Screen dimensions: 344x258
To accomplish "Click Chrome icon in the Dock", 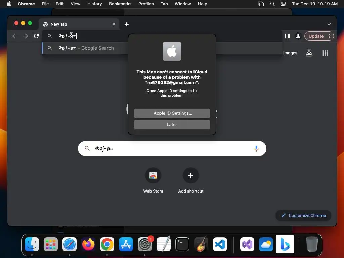I will [x=107, y=244].
